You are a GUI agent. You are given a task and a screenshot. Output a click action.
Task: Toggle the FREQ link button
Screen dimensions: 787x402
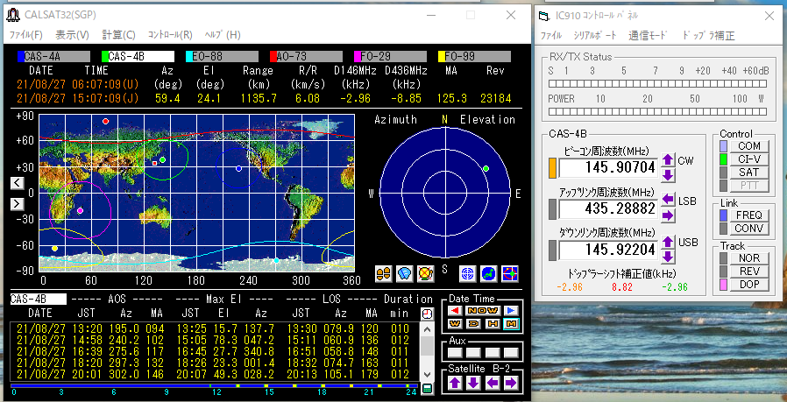click(x=748, y=215)
